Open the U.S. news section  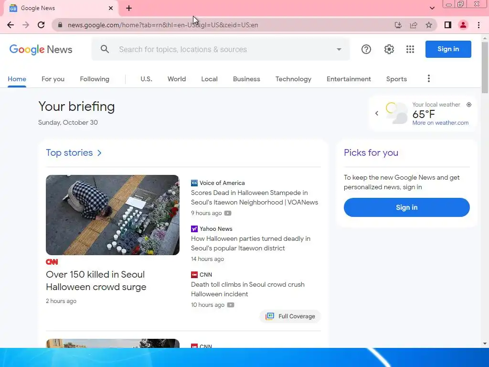pos(146,79)
